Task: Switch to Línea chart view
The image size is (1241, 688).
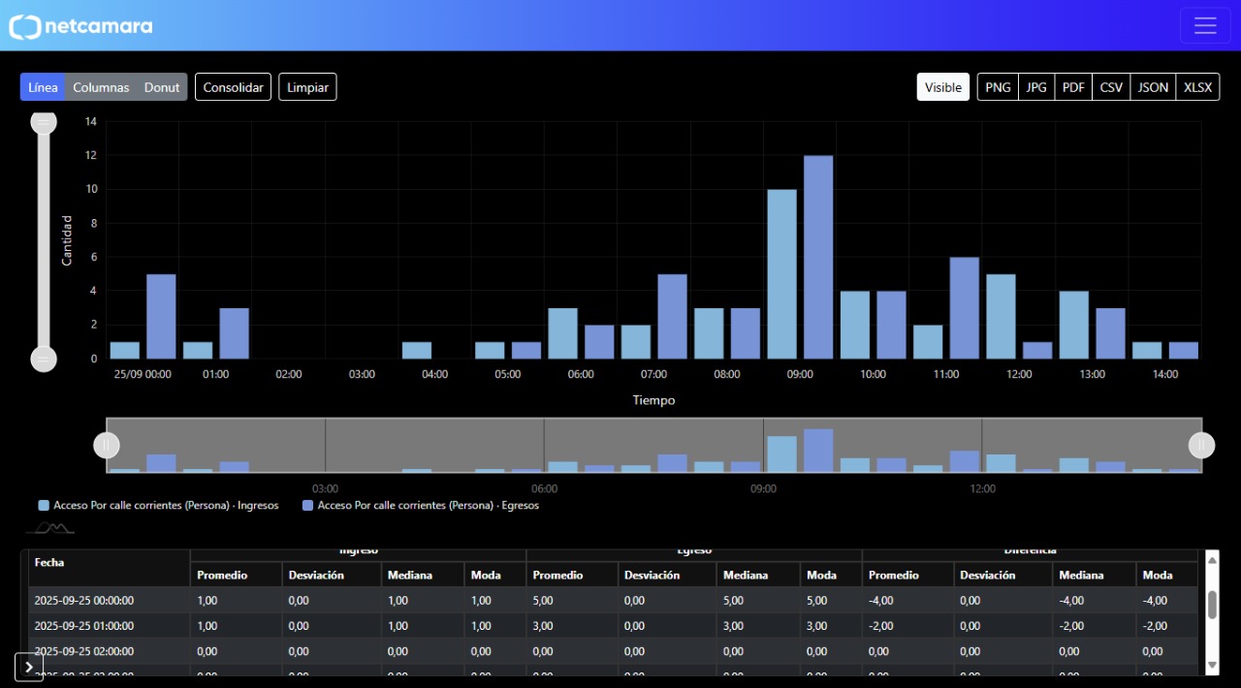Action: pos(43,87)
